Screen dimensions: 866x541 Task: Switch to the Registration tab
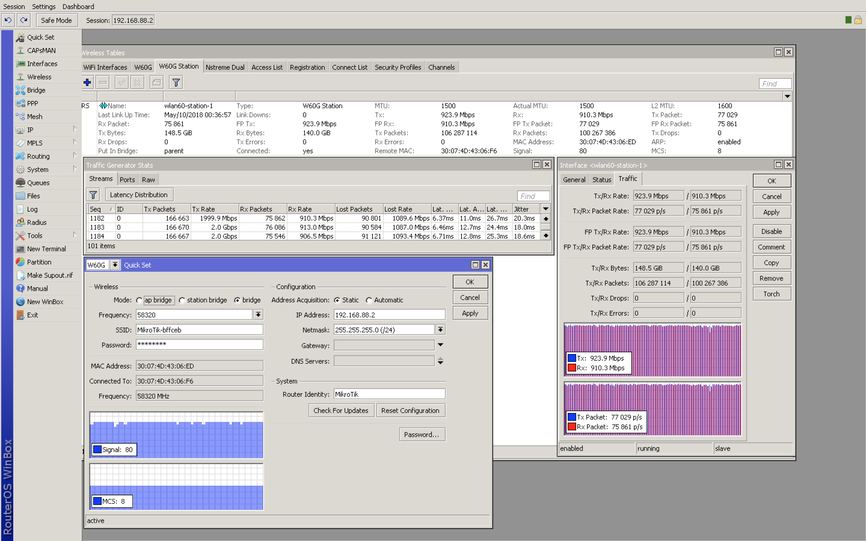307,67
